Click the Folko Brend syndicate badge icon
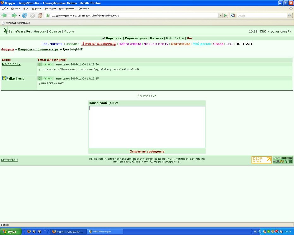294x235 pixels. pyautogui.click(x=4, y=78)
